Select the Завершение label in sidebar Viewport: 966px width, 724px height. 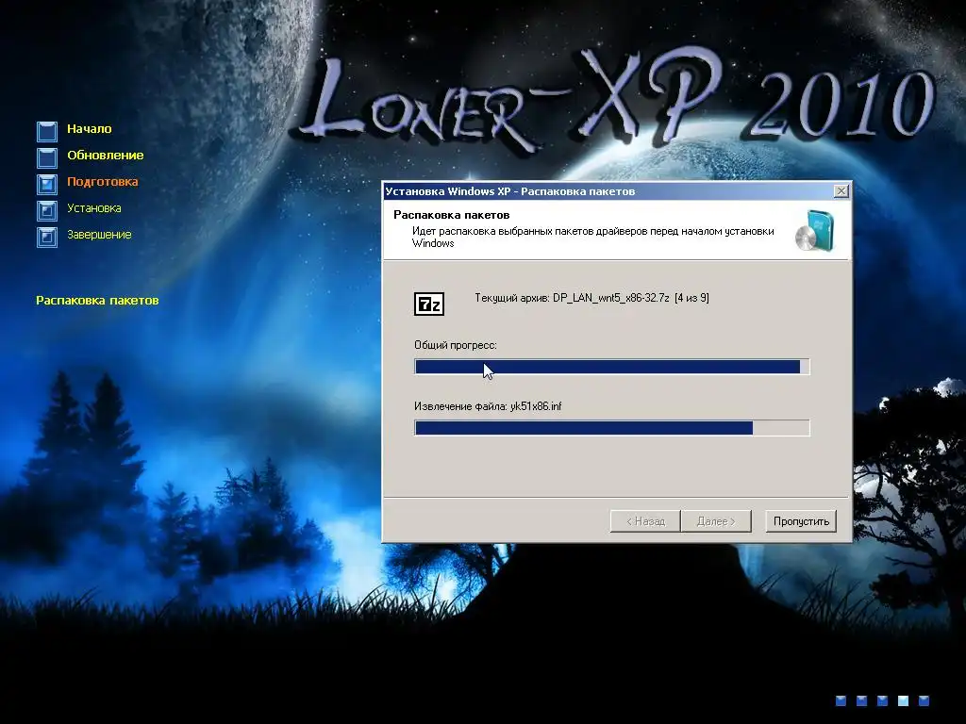pyautogui.click(x=99, y=235)
